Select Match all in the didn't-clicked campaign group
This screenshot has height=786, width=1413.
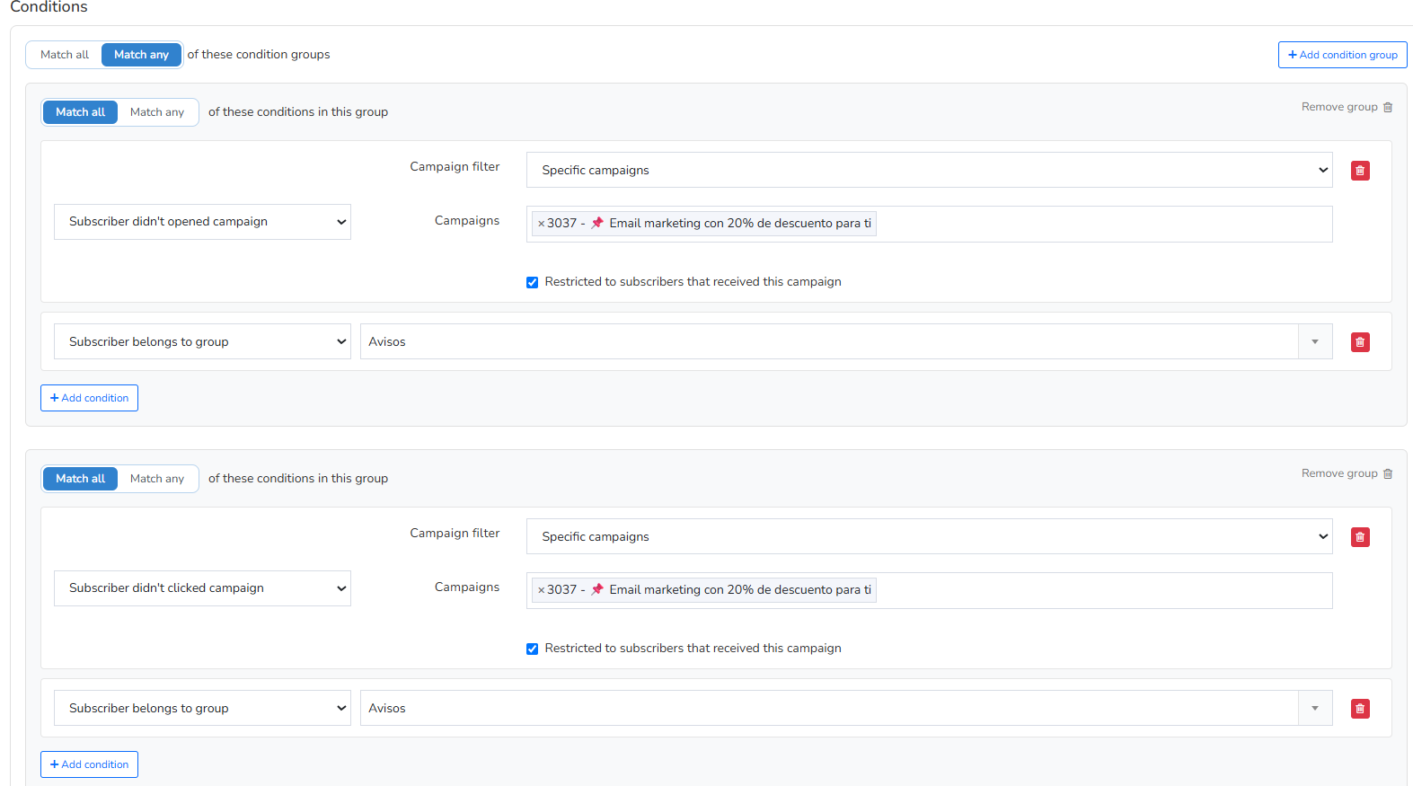[x=80, y=479]
